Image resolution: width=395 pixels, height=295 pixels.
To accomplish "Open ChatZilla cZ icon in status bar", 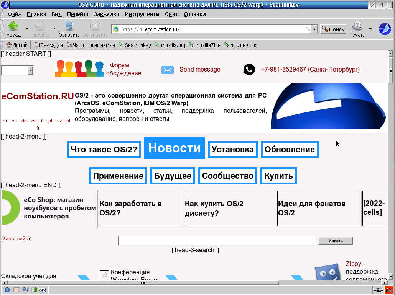I will tap(43, 290).
